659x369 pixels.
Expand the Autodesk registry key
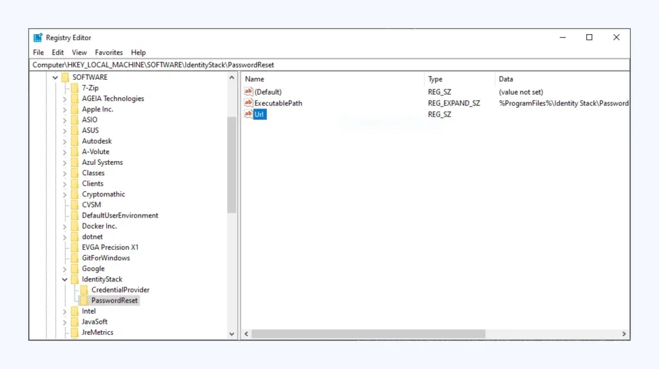pos(64,141)
